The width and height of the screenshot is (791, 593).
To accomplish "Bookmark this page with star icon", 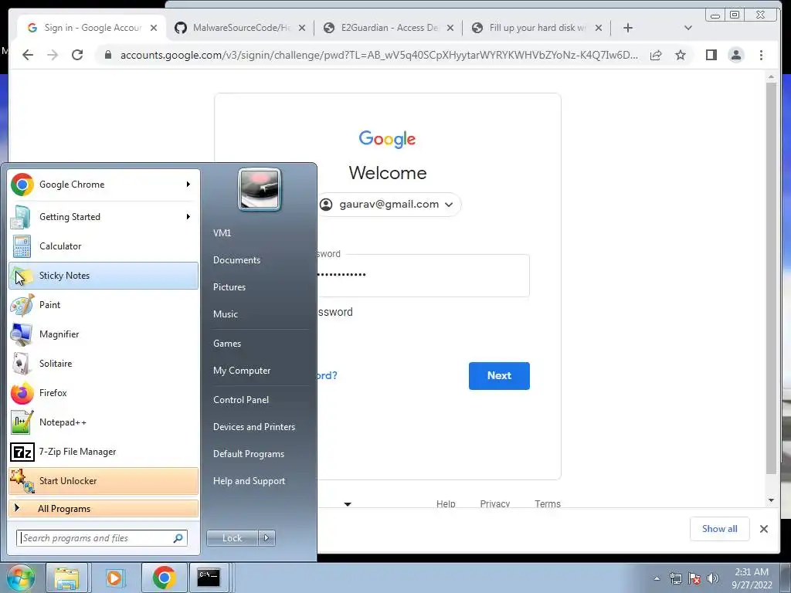I will coord(681,55).
